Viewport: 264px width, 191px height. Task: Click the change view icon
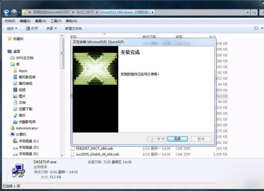[x=256, y=28]
